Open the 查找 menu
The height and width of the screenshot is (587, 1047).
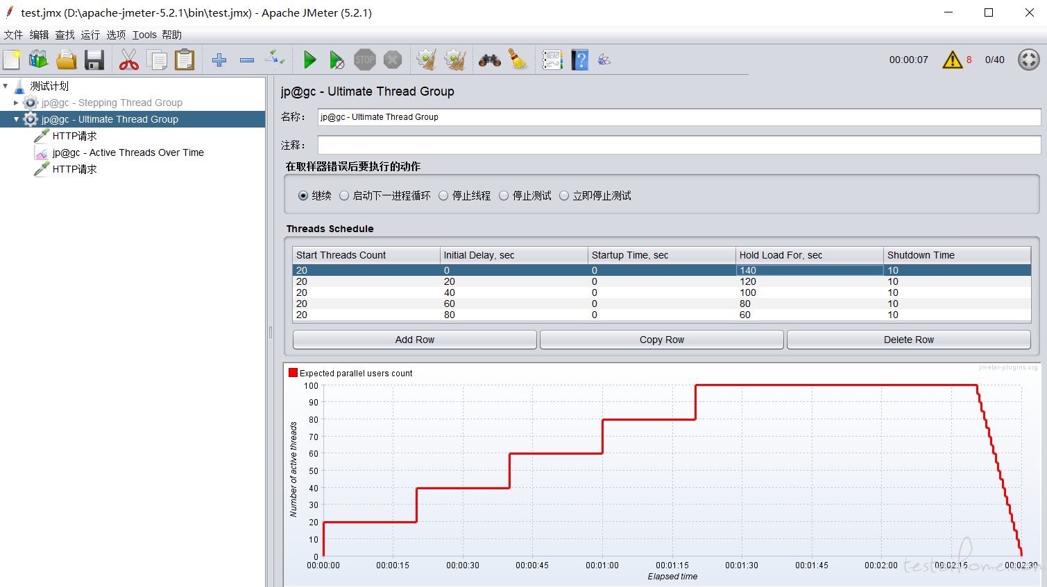coord(65,35)
